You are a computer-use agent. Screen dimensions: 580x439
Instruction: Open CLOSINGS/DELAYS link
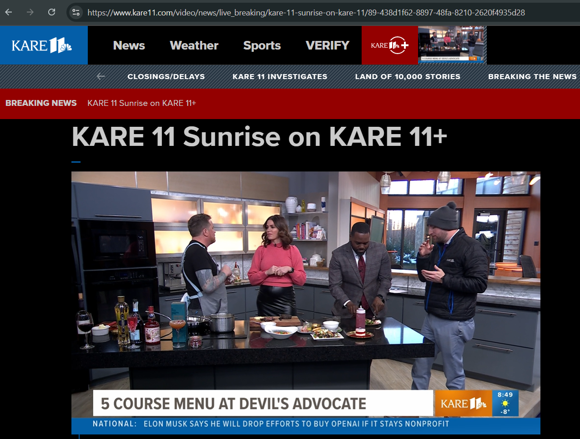[166, 76]
